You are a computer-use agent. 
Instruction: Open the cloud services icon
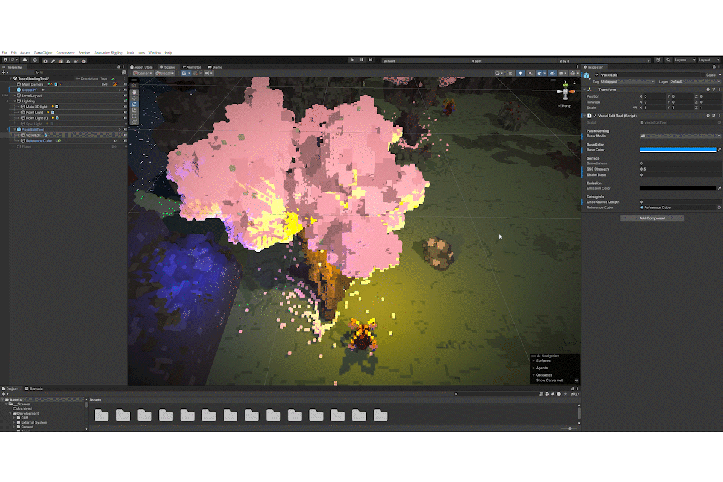(x=25, y=60)
